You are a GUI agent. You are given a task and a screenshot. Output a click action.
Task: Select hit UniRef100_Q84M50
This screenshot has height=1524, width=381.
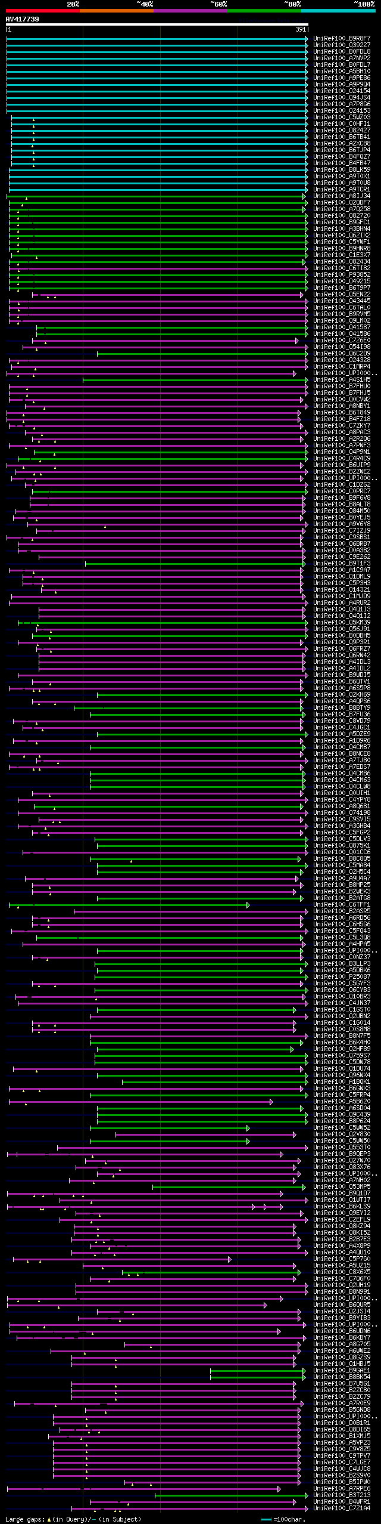click(x=342, y=511)
